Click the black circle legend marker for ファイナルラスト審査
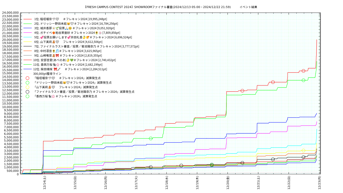 tap(27, 92)
